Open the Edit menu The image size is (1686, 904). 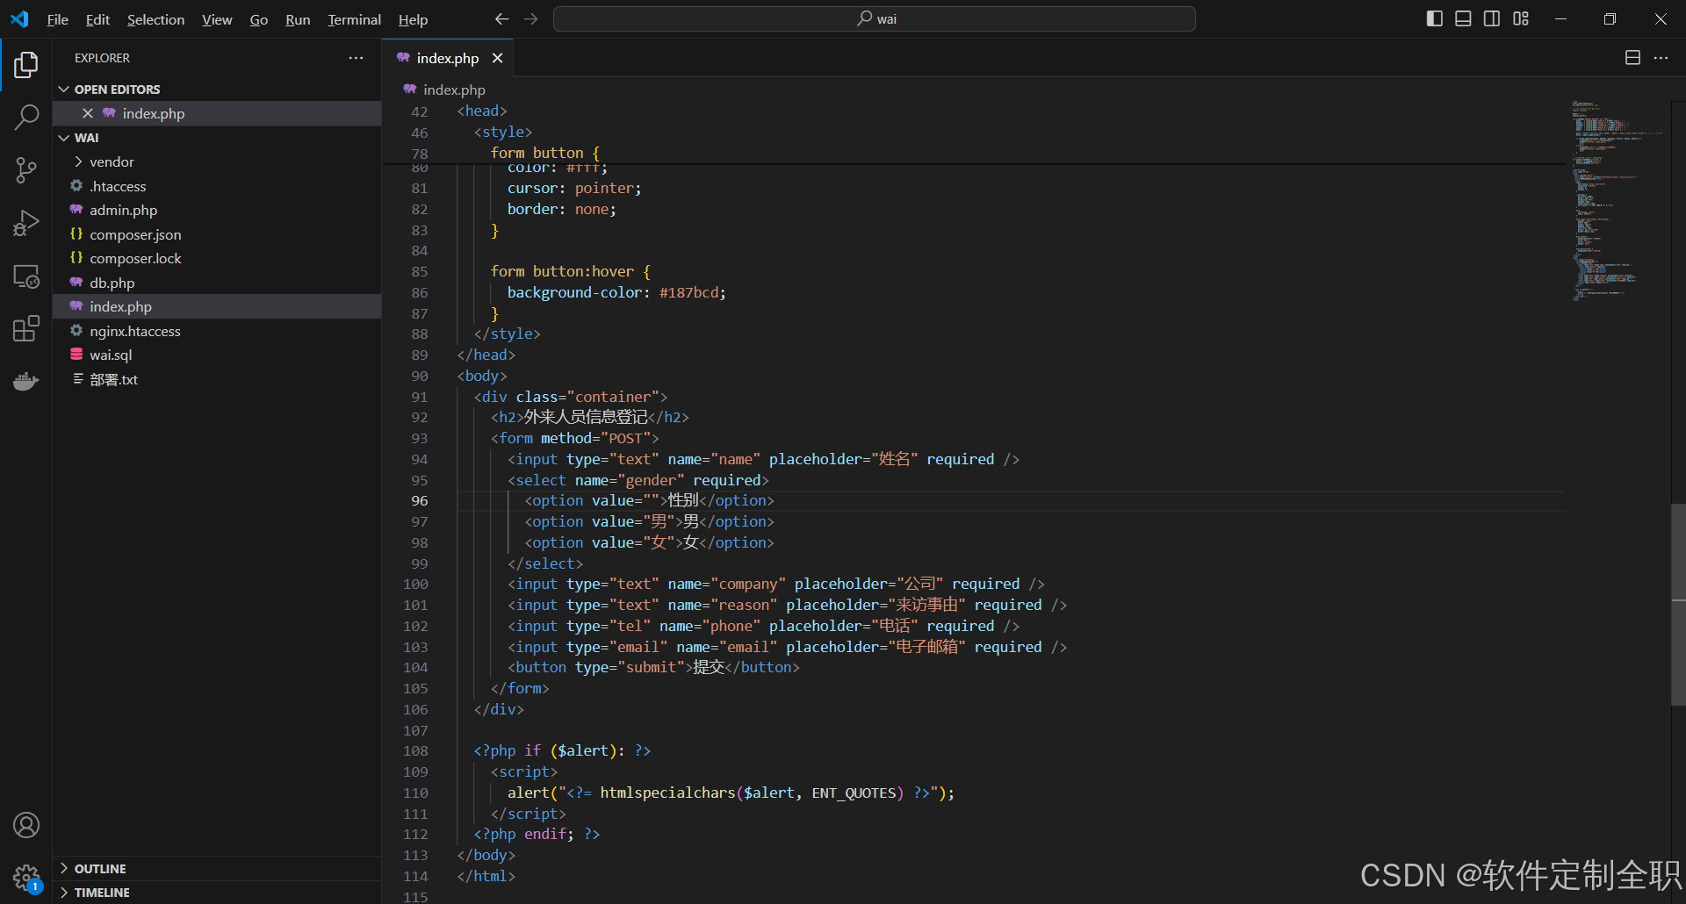97,19
